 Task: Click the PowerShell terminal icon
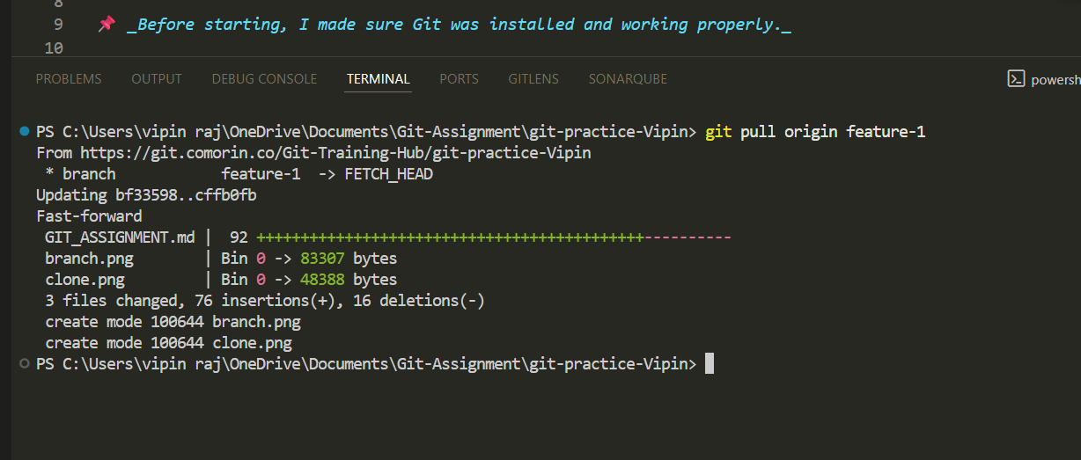(x=1016, y=79)
